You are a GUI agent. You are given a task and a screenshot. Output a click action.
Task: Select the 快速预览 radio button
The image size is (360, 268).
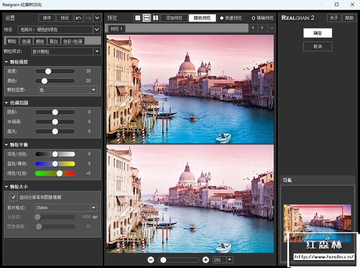[222, 18]
